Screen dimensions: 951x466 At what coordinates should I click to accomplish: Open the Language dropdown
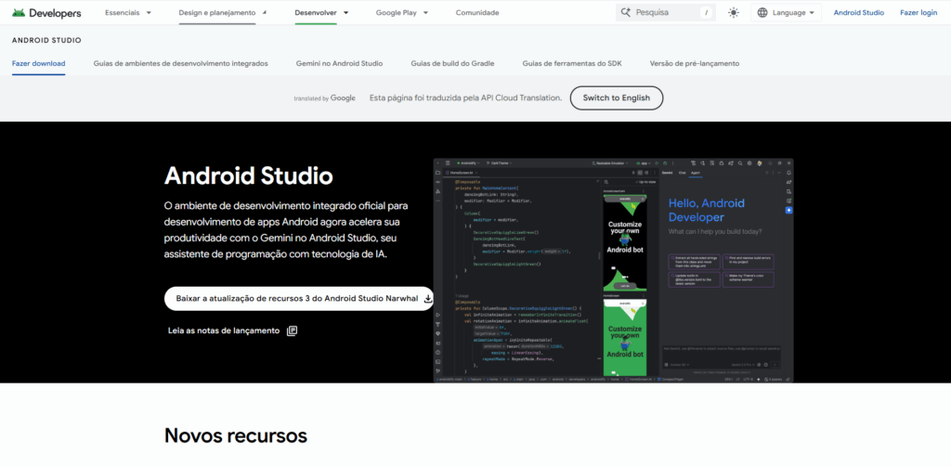coord(786,12)
